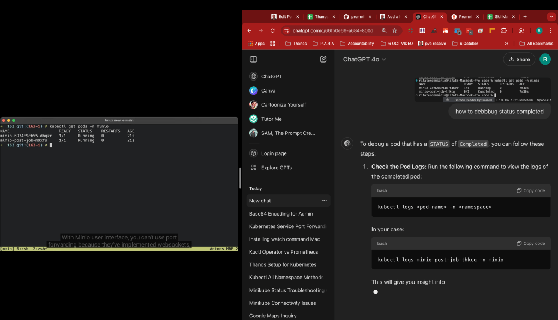This screenshot has width=558, height=320.
Task: Click the Share button
Action: (x=519, y=59)
